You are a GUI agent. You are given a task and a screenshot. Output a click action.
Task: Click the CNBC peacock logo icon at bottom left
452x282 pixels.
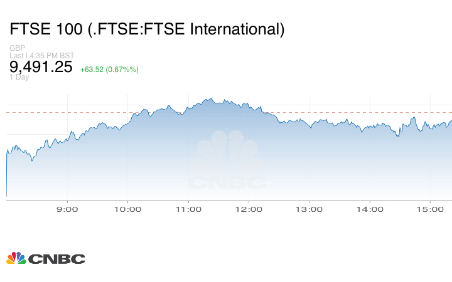[x=16, y=258]
